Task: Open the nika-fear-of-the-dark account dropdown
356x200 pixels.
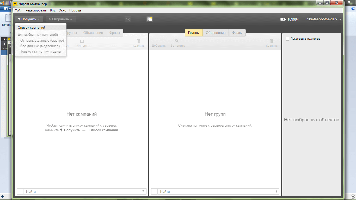Action: coord(323,19)
